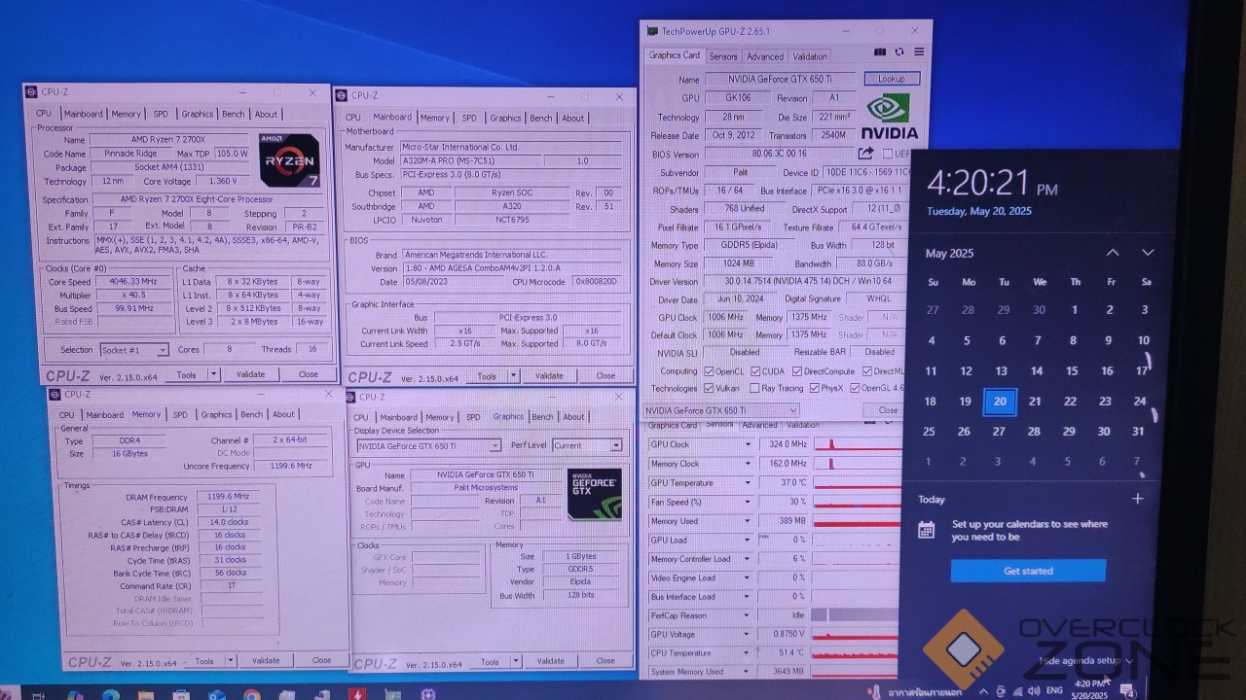The width and height of the screenshot is (1246, 700).
Task: Go to previous month in calendar flyout
Action: tap(1112, 253)
